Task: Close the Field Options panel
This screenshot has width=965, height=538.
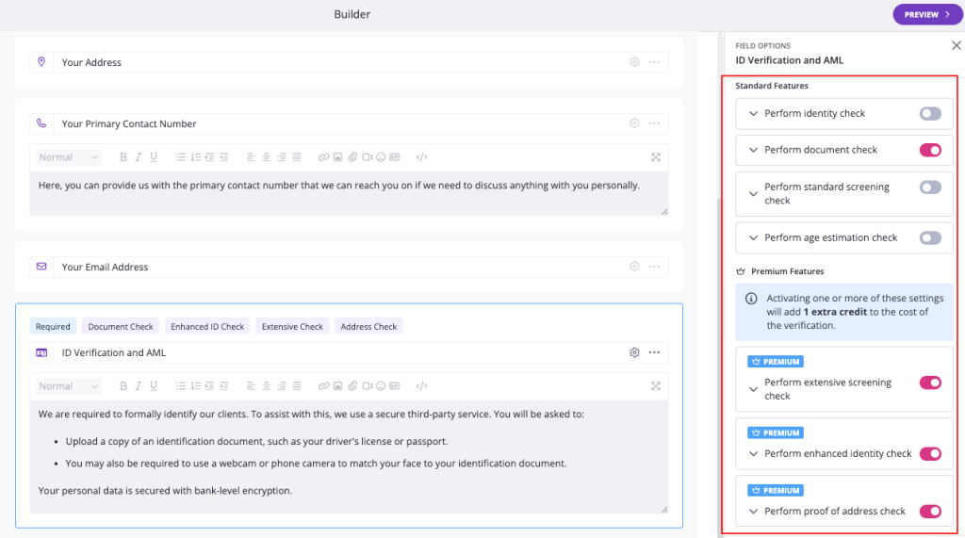Action: coord(956,45)
